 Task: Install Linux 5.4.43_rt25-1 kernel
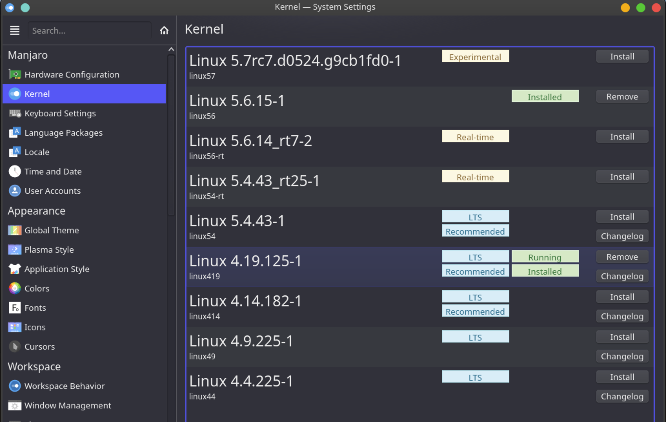(622, 177)
